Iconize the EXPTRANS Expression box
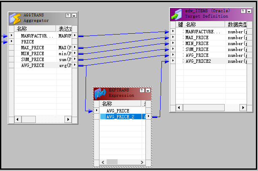 [x=148, y=90]
